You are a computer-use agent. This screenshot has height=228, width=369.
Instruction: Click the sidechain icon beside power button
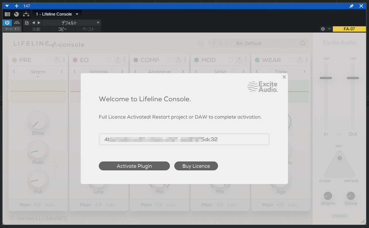pyautogui.click(x=17, y=23)
